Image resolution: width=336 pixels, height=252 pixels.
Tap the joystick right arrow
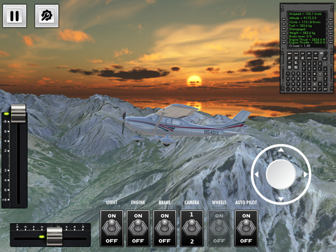306,174
